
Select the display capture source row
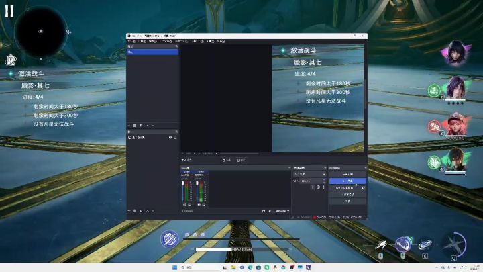[152, 138]
